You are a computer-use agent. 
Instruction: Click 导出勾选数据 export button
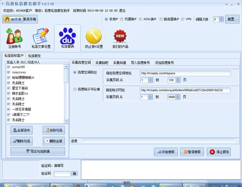coord(38,151)
